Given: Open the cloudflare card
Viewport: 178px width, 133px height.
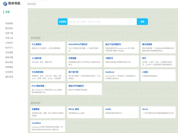Looking at the screenshot, I should [x=48, y=126].
